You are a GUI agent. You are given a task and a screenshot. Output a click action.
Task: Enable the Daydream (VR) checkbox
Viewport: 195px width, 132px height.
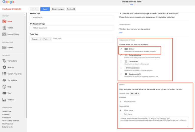coord(121,74)
